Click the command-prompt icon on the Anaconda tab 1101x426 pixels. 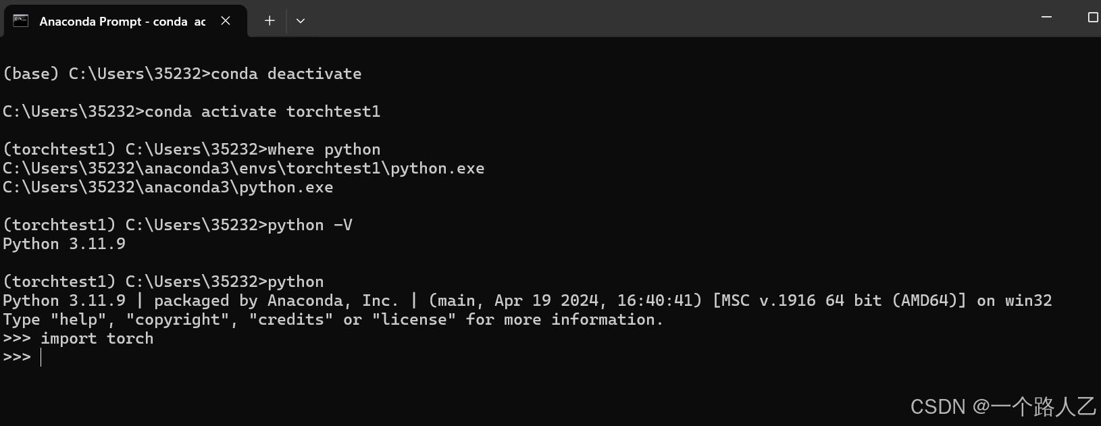21,21
